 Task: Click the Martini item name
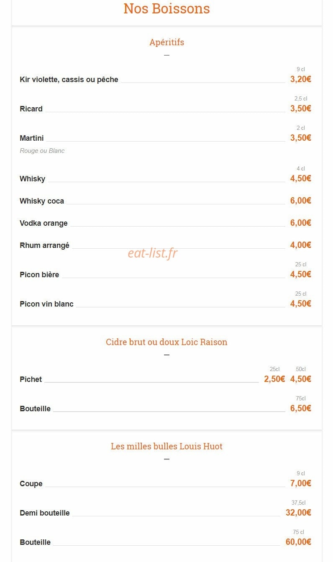32,138
